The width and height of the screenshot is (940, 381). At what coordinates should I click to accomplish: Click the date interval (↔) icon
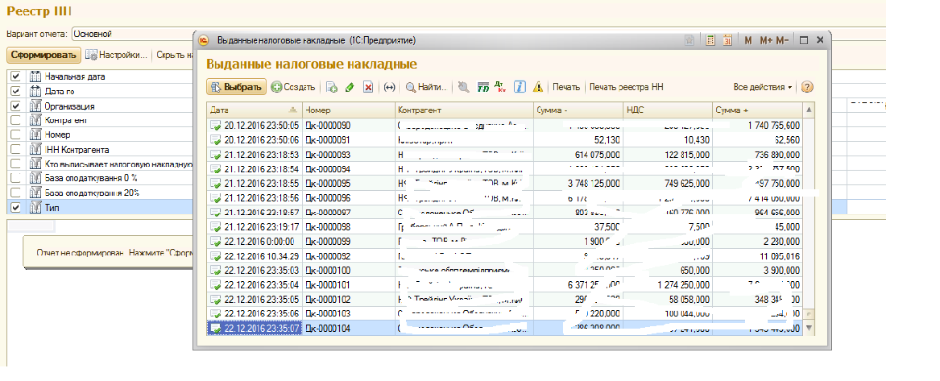[x=389, y=87]
